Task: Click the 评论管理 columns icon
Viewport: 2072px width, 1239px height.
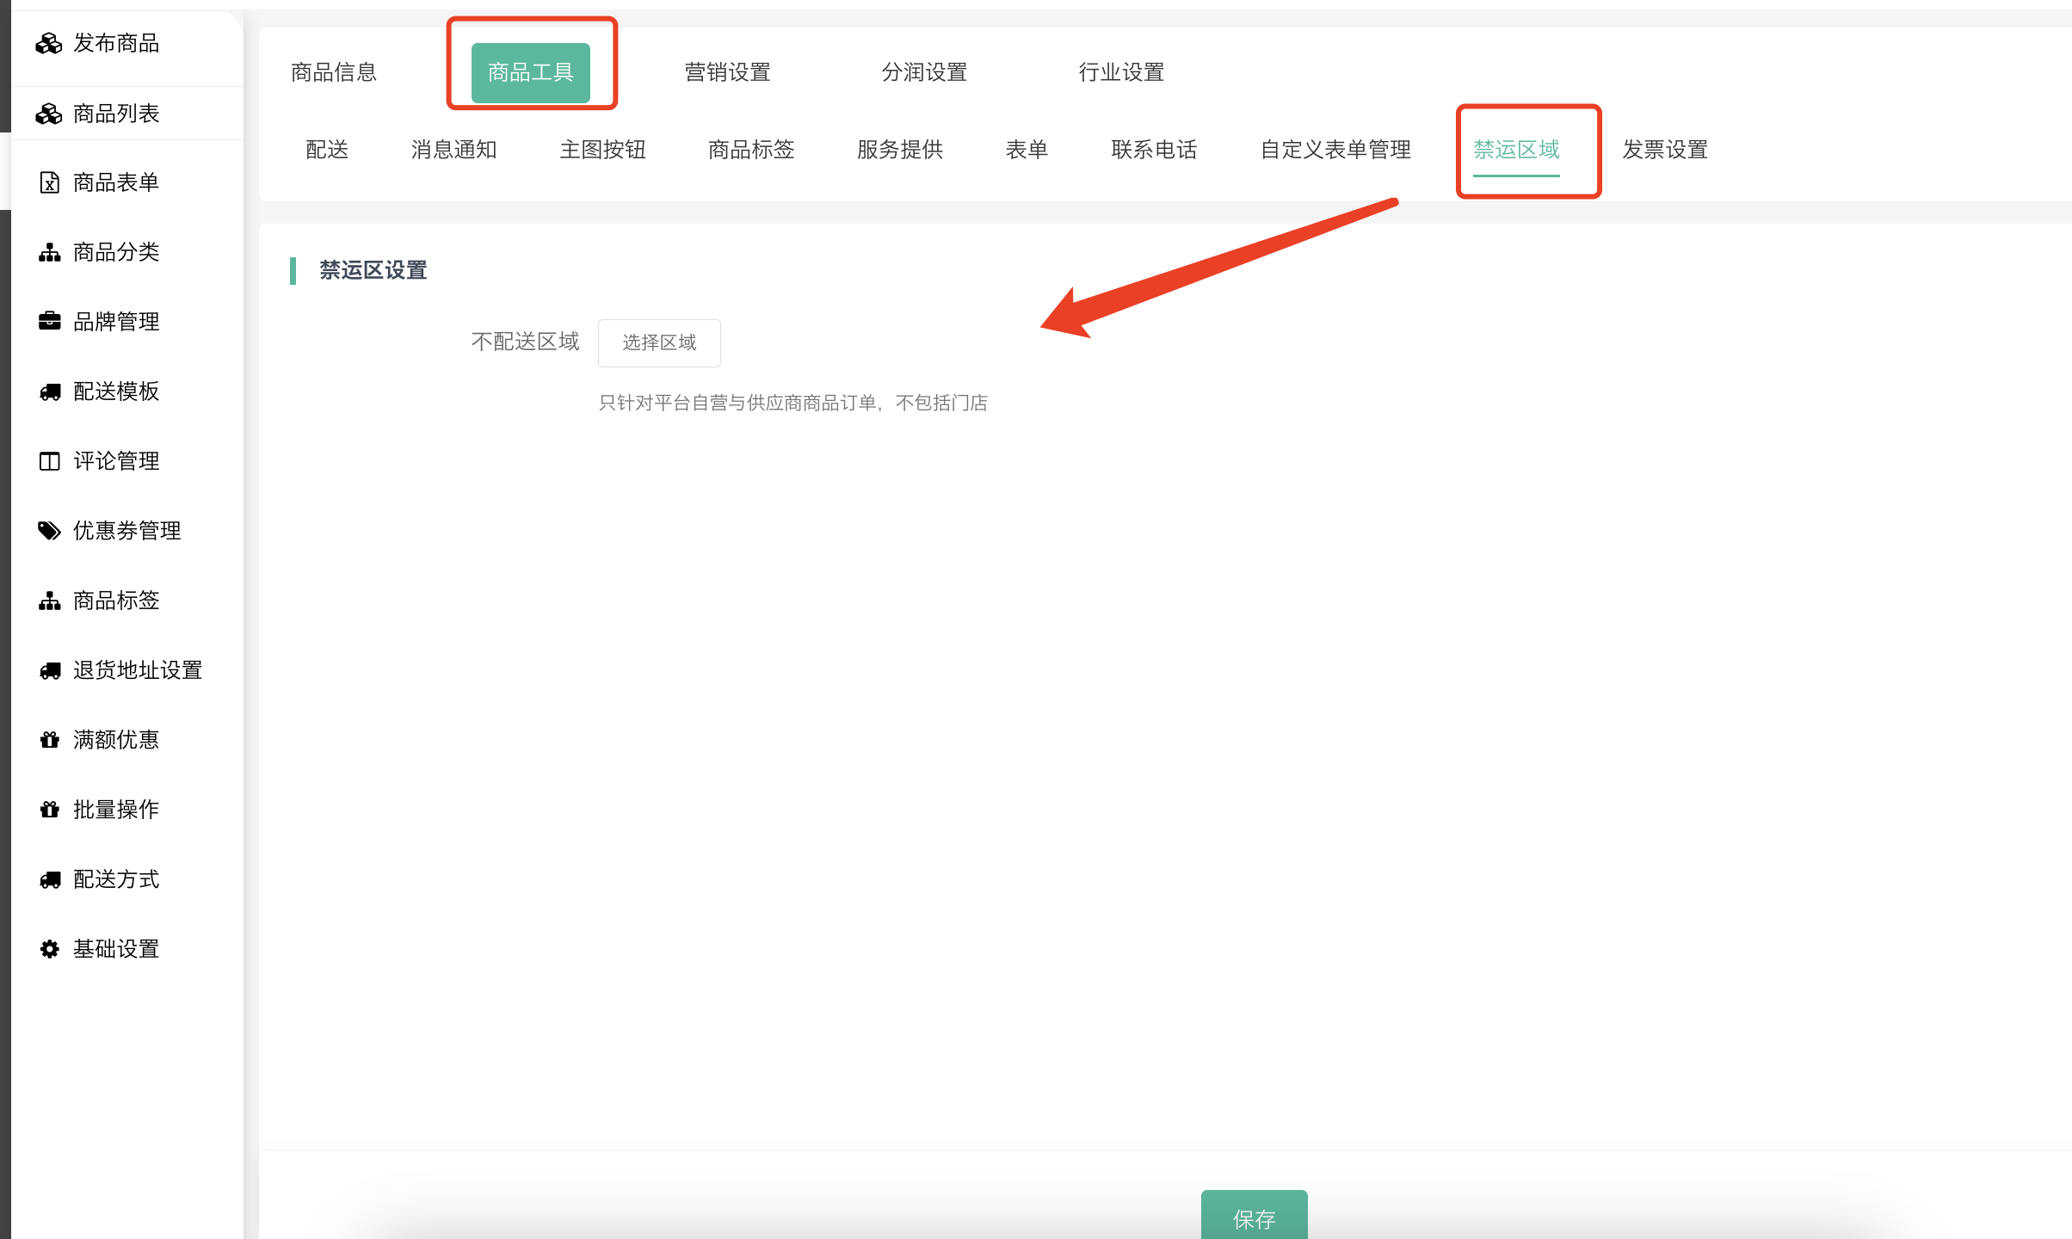Action: pyautogui.click(x=49, y=461)
